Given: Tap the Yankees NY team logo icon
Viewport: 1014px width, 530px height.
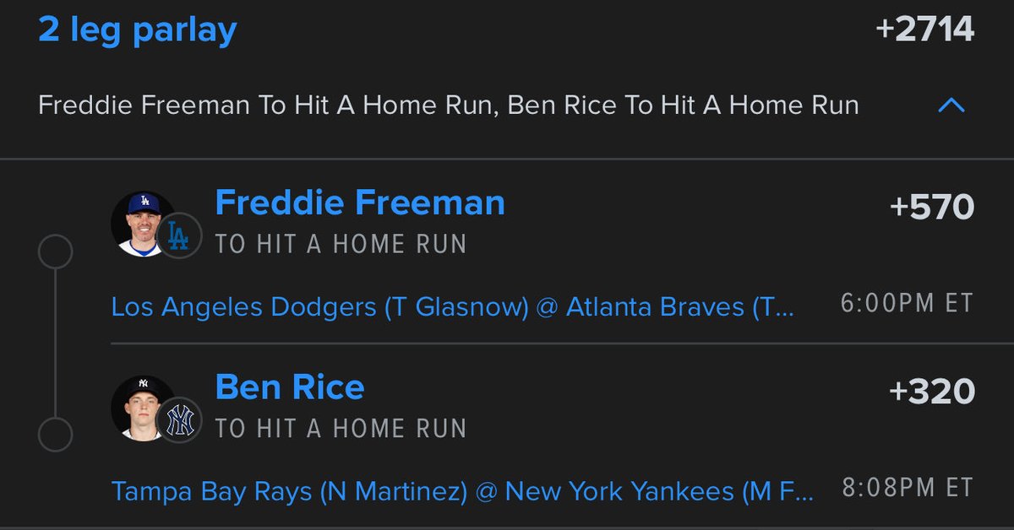Looking at the screenshot, I should 179,419.
